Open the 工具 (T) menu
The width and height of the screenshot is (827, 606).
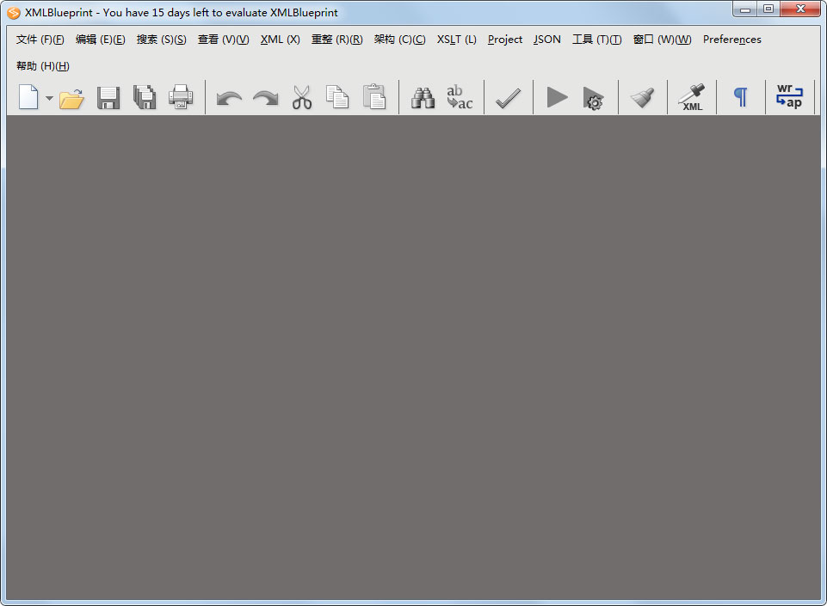[597, 40]
